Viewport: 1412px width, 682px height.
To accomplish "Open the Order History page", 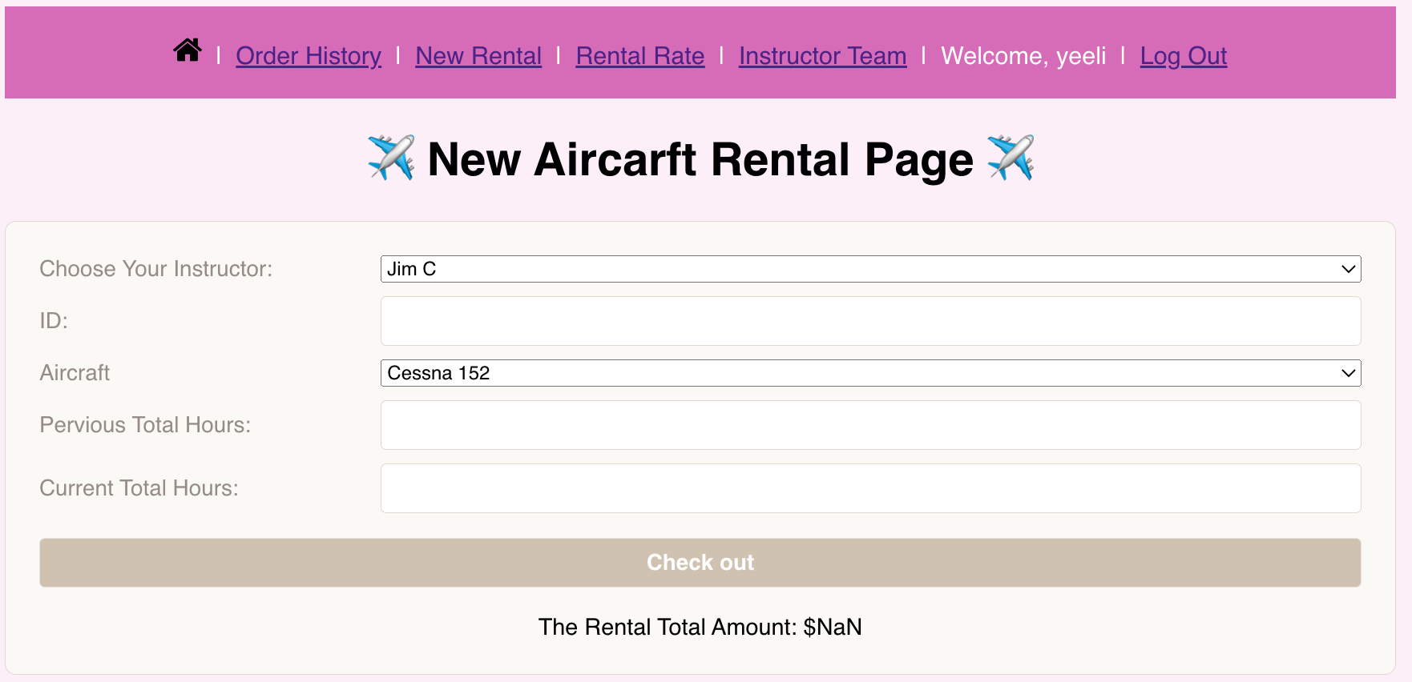I will pos(309,56).
